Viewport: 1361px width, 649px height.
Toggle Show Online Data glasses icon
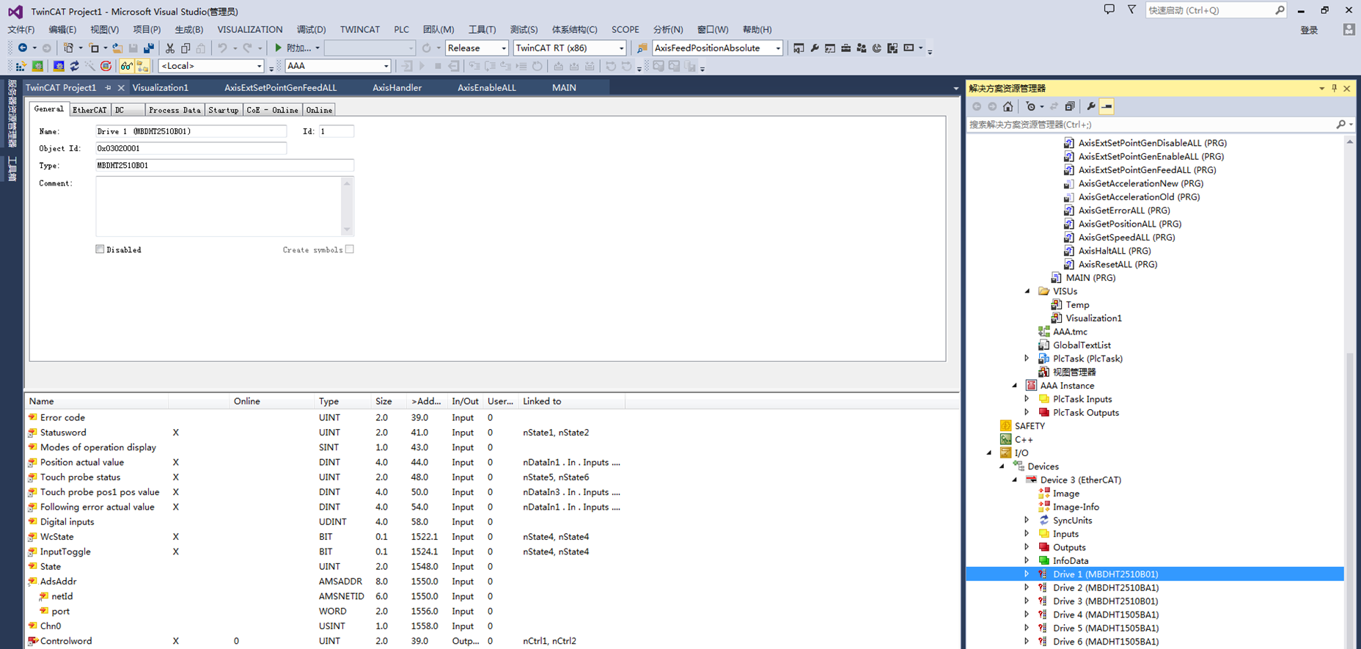tap(127, 66)
